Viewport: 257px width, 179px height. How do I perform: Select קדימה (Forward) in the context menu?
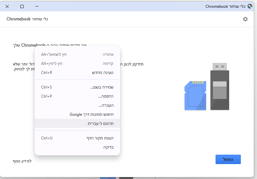(x=107, y=63)
